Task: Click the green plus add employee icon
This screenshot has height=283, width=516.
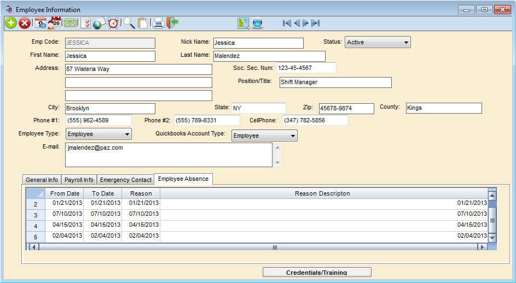Action: 11,23
